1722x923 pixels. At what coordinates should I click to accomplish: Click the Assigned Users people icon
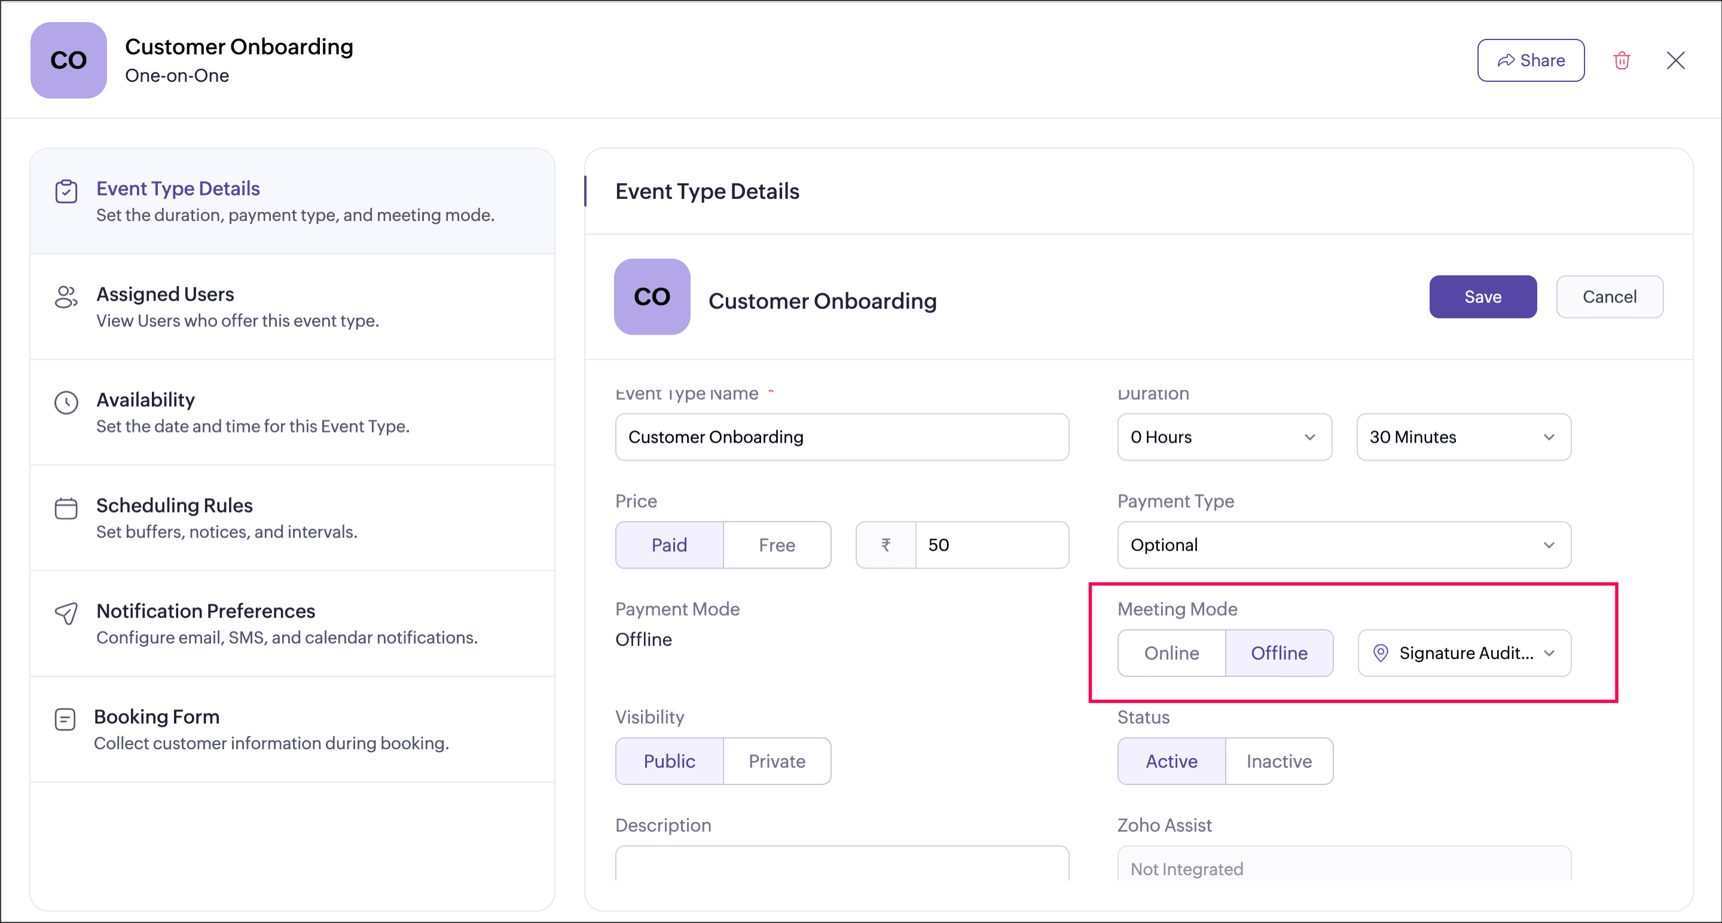click(x=66, y=296)
